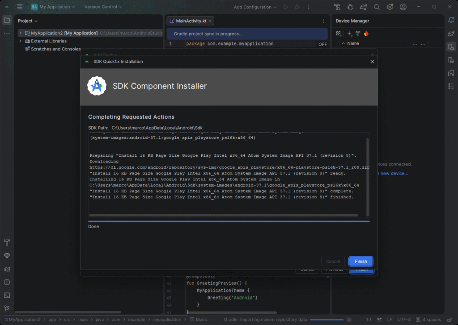Click the OFF indicator in the editor
Viewport: 458px width, 325px height.
point(322,44)
